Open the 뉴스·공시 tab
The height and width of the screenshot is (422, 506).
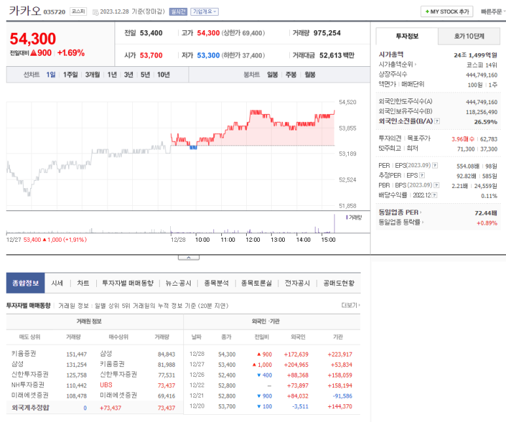178,283
